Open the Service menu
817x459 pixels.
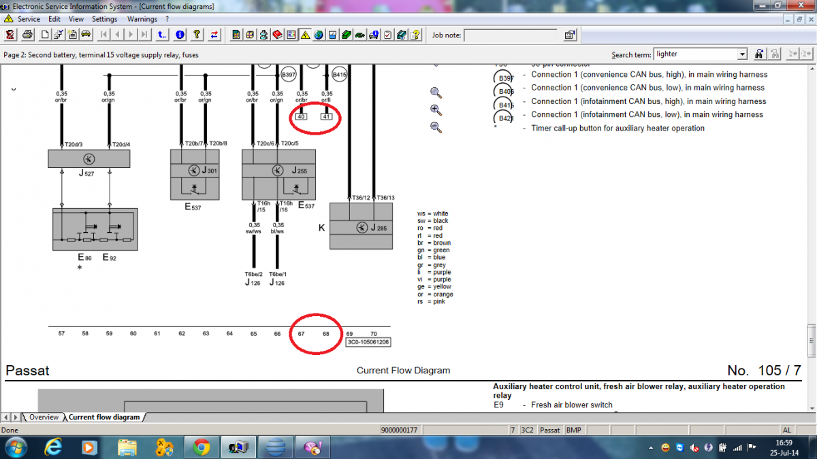coord(29,19)
